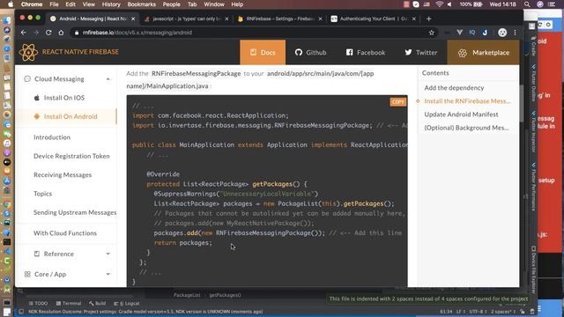Close the RNFirebase Settings tab
Viewport: 564px width, 317px height.
[320, 18]
